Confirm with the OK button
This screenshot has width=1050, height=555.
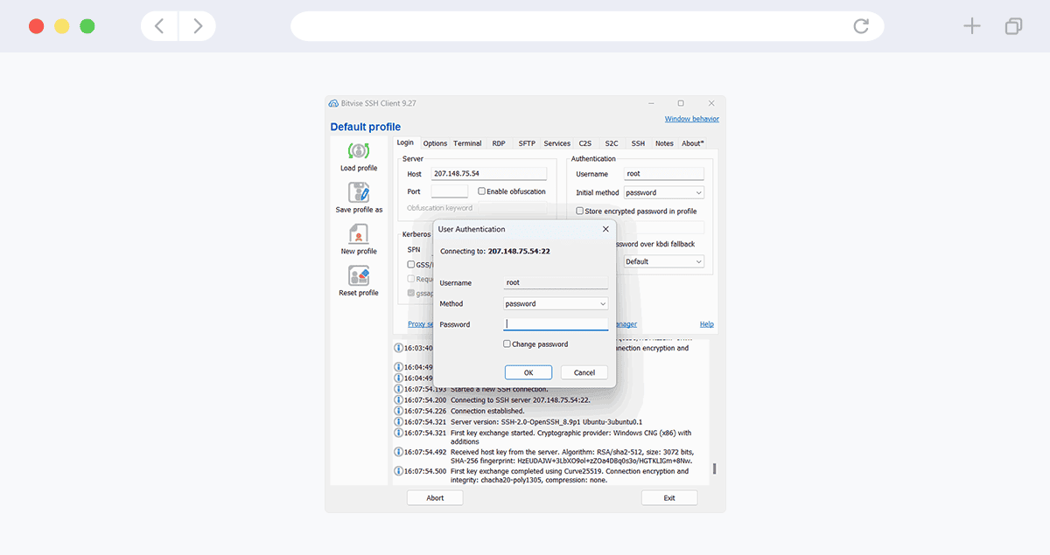[x=528, y=372]
